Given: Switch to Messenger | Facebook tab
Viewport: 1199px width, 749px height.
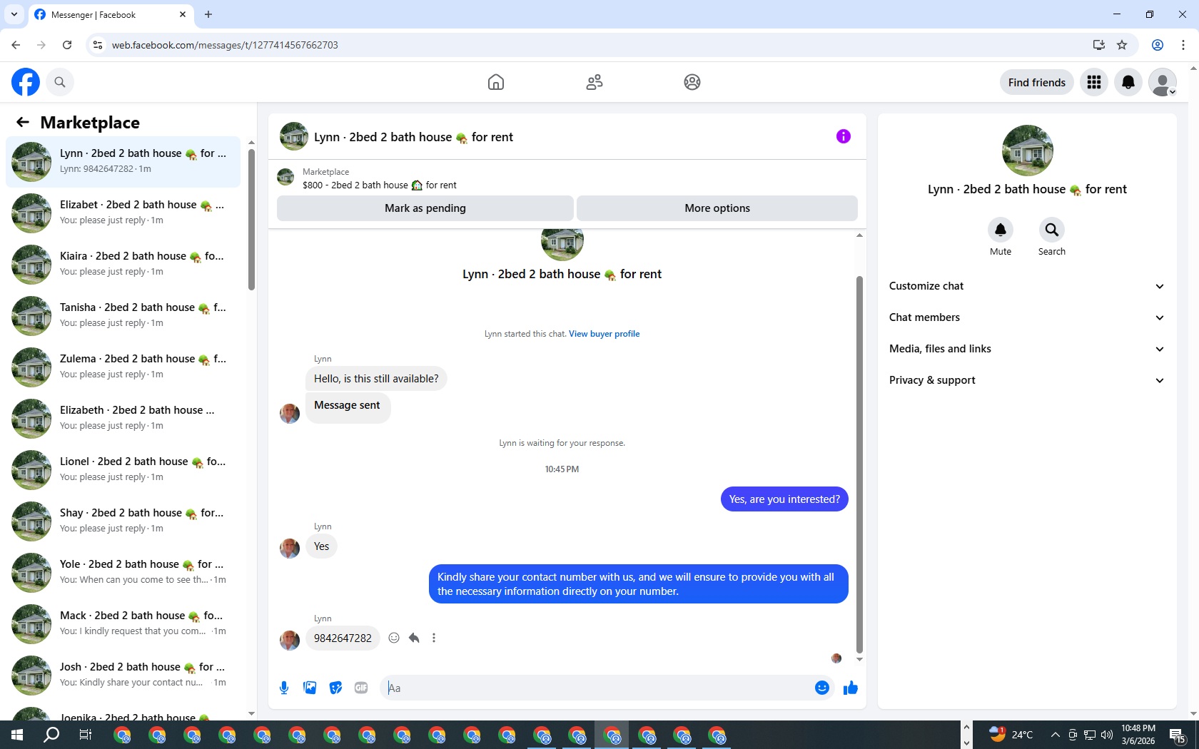Looking at the screenshot, I should 111,14.
